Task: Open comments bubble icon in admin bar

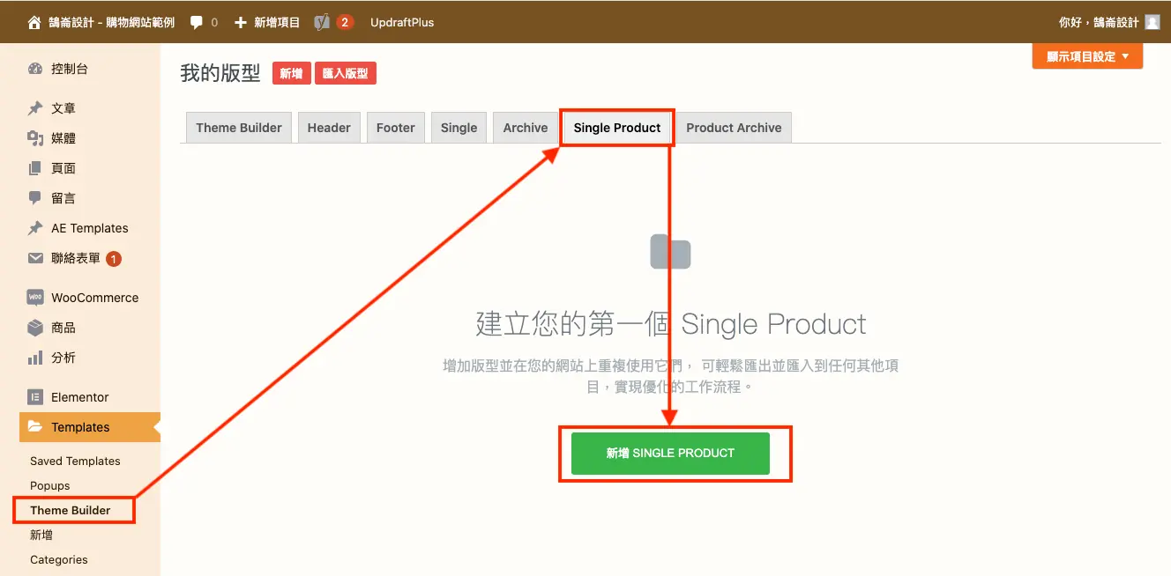Action: (197, 23)
